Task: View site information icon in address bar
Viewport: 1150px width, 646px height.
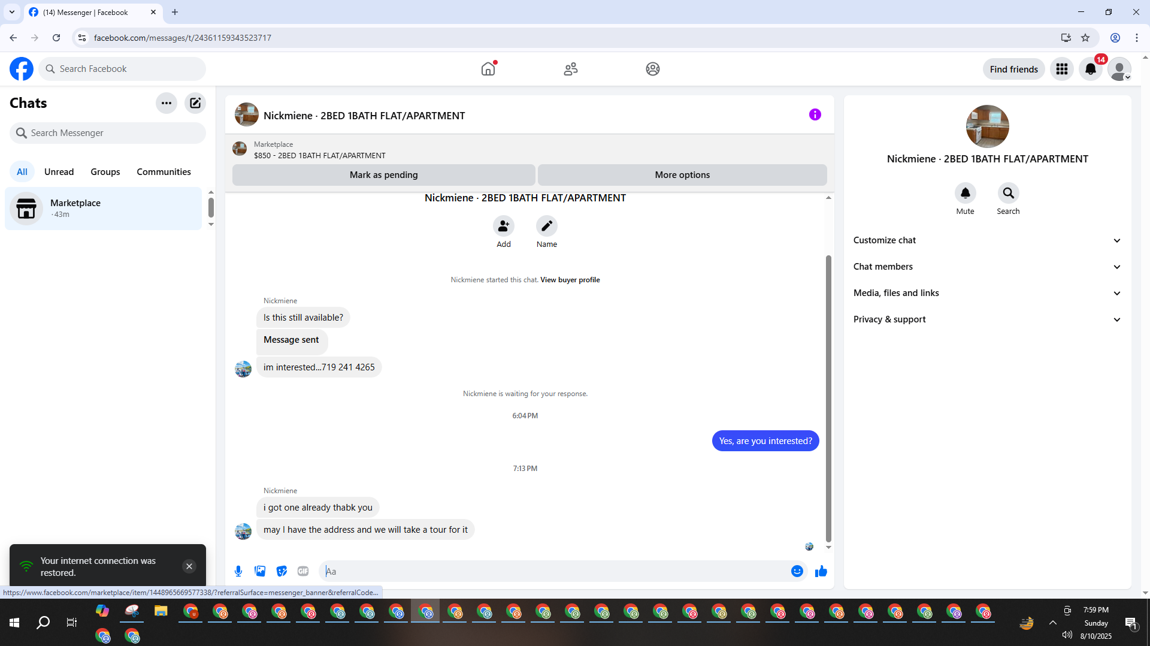Action: 82,38
